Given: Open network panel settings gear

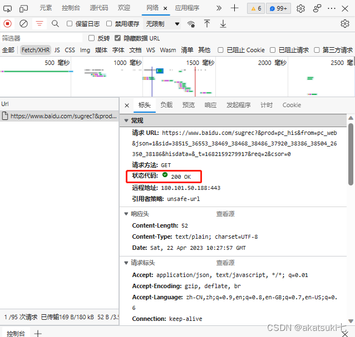Looking at the screenshot, I should click(345, 23).
